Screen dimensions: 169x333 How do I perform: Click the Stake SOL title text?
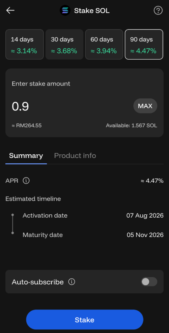(x=92, y=11)
